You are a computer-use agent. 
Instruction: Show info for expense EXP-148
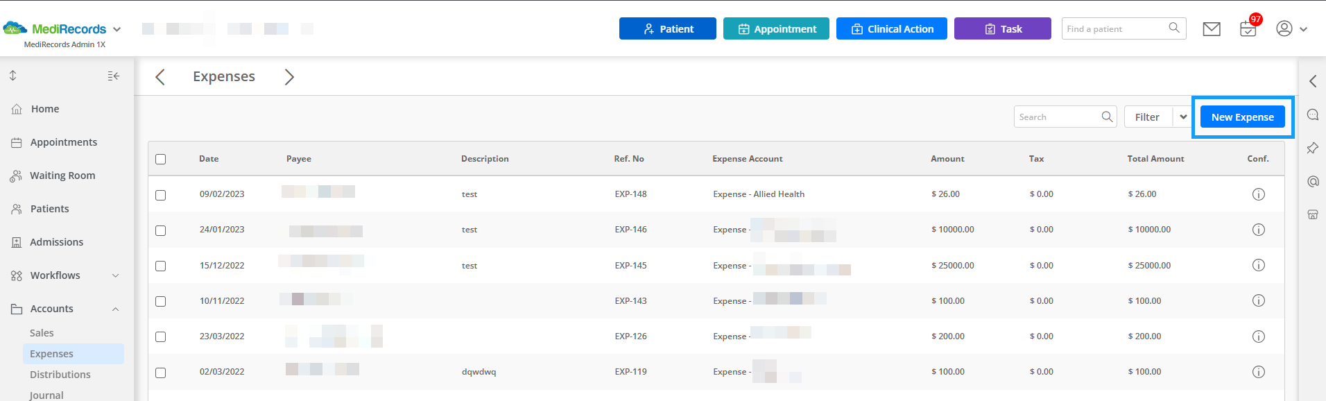(x=1259, y=194)
